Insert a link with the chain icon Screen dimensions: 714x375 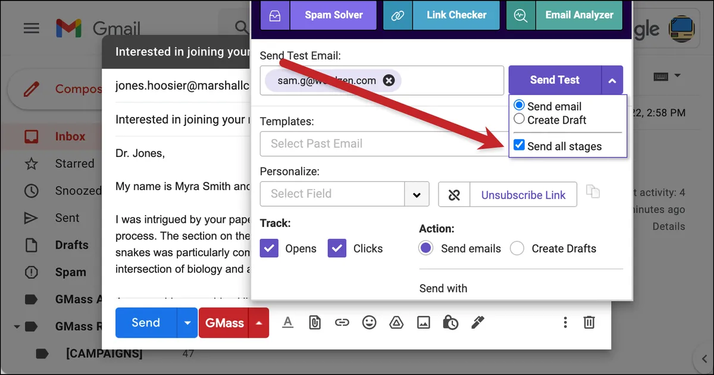coord(342,322)
